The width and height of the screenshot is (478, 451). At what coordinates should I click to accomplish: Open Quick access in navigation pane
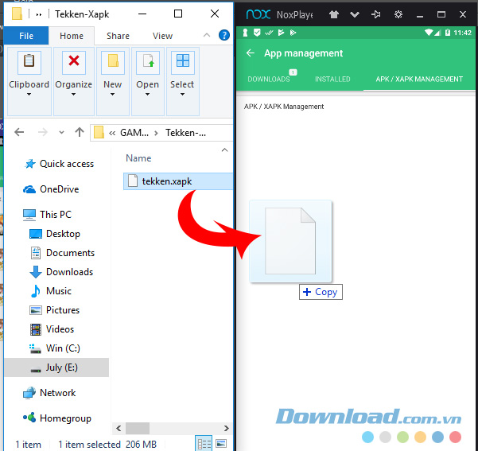(59, 164)
